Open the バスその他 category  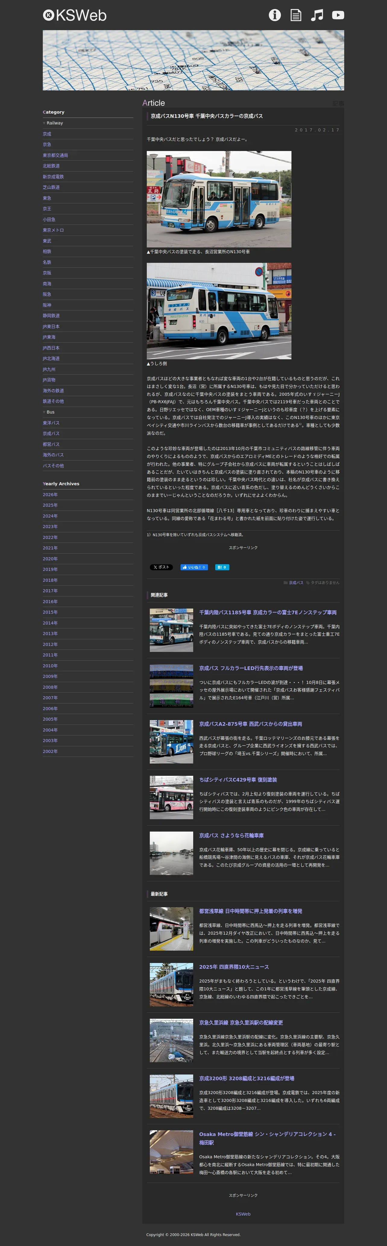coord(53,466)
